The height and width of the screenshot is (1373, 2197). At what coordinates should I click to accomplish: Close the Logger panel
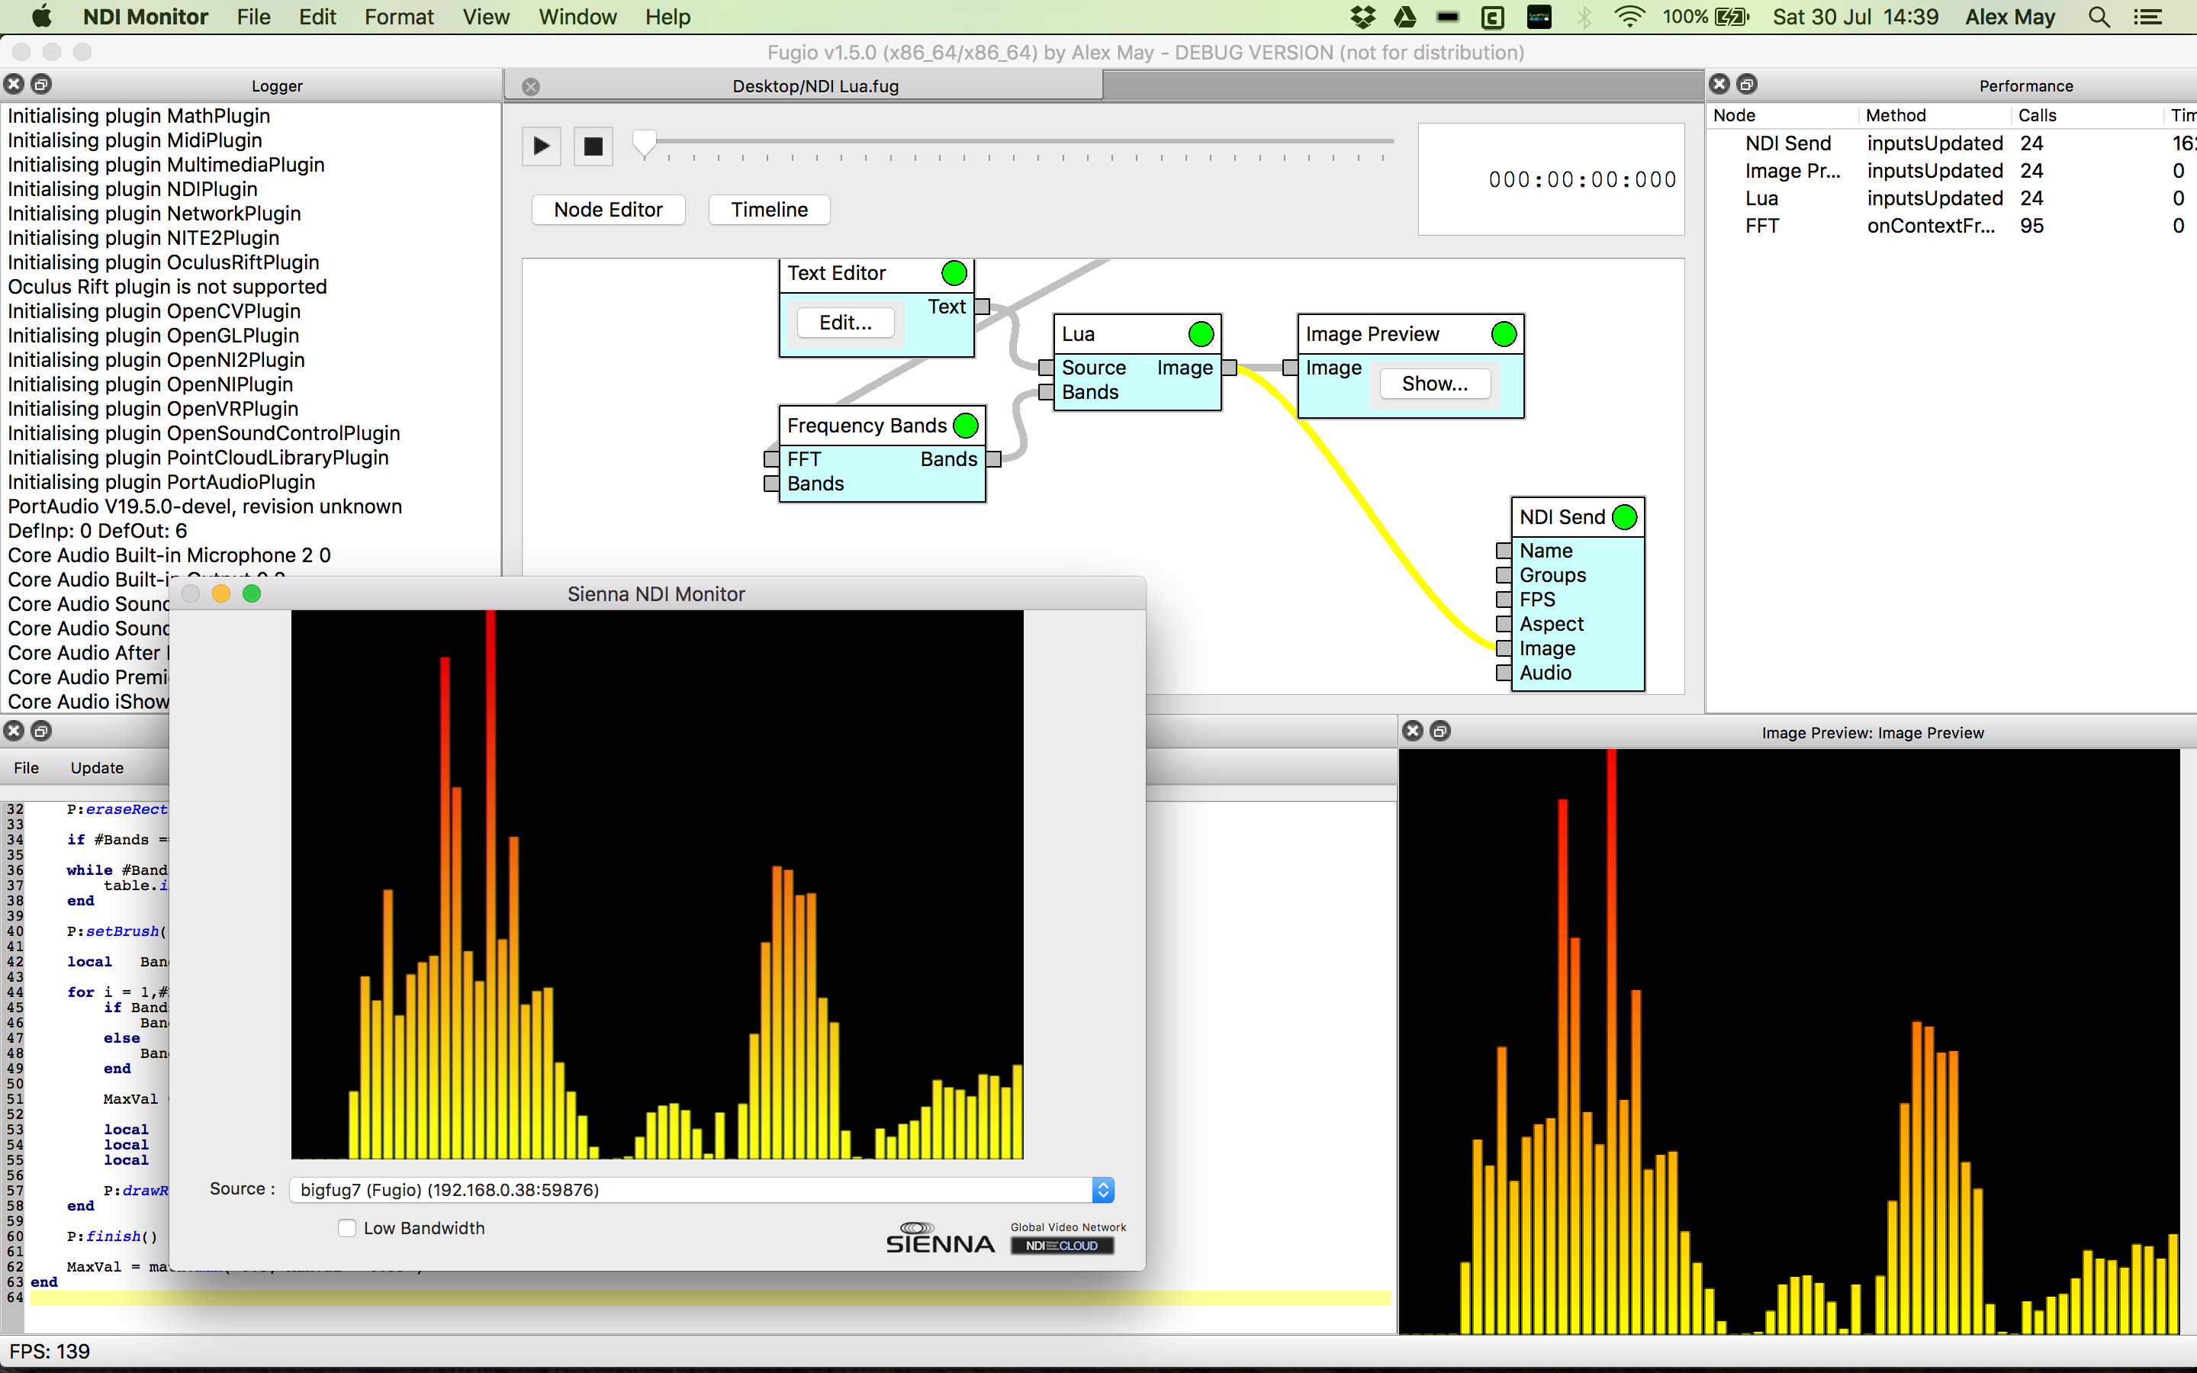click(14, 85)
